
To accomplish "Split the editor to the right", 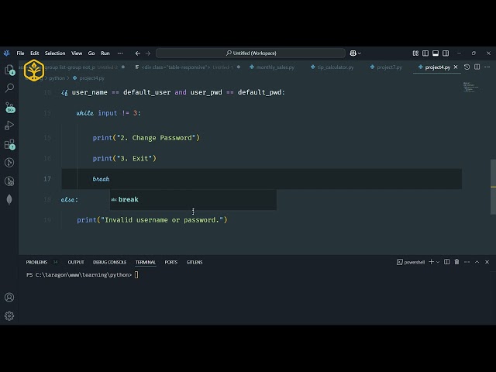I will click(477, 67).
